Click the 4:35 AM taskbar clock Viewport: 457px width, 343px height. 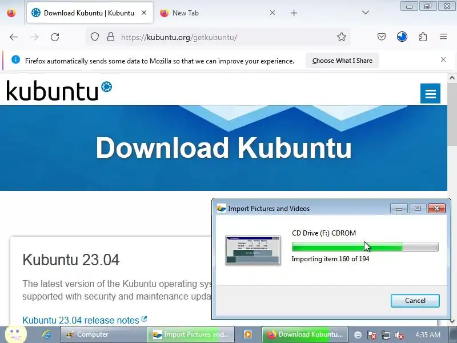point(428,334)
